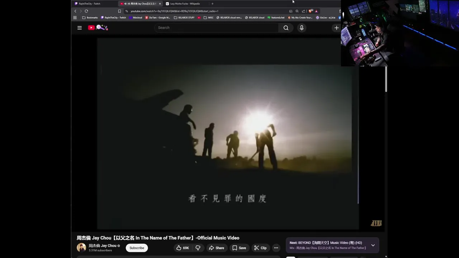Open GoLive - ai_licia bookmark
The height and width of the screenshot is (258, 459).
point(326,18)
